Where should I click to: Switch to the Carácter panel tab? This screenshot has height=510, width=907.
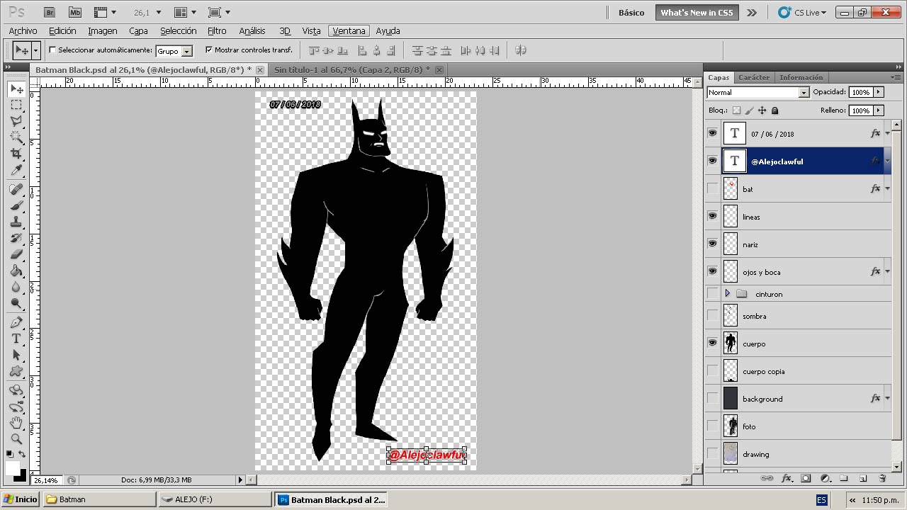(x=753, y=77)
